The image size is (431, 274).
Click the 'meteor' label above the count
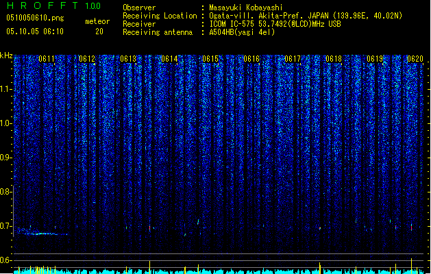tap(97, 21)
